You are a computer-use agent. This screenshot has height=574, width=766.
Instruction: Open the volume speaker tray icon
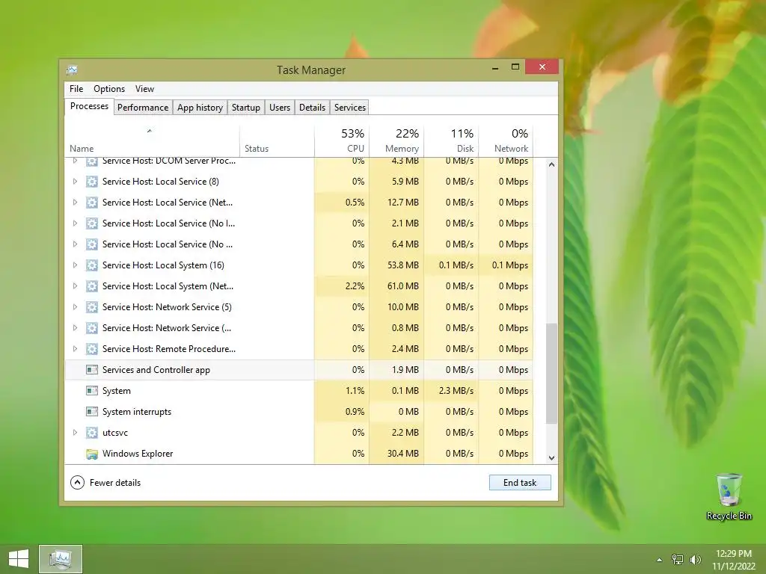coord(695,559)
